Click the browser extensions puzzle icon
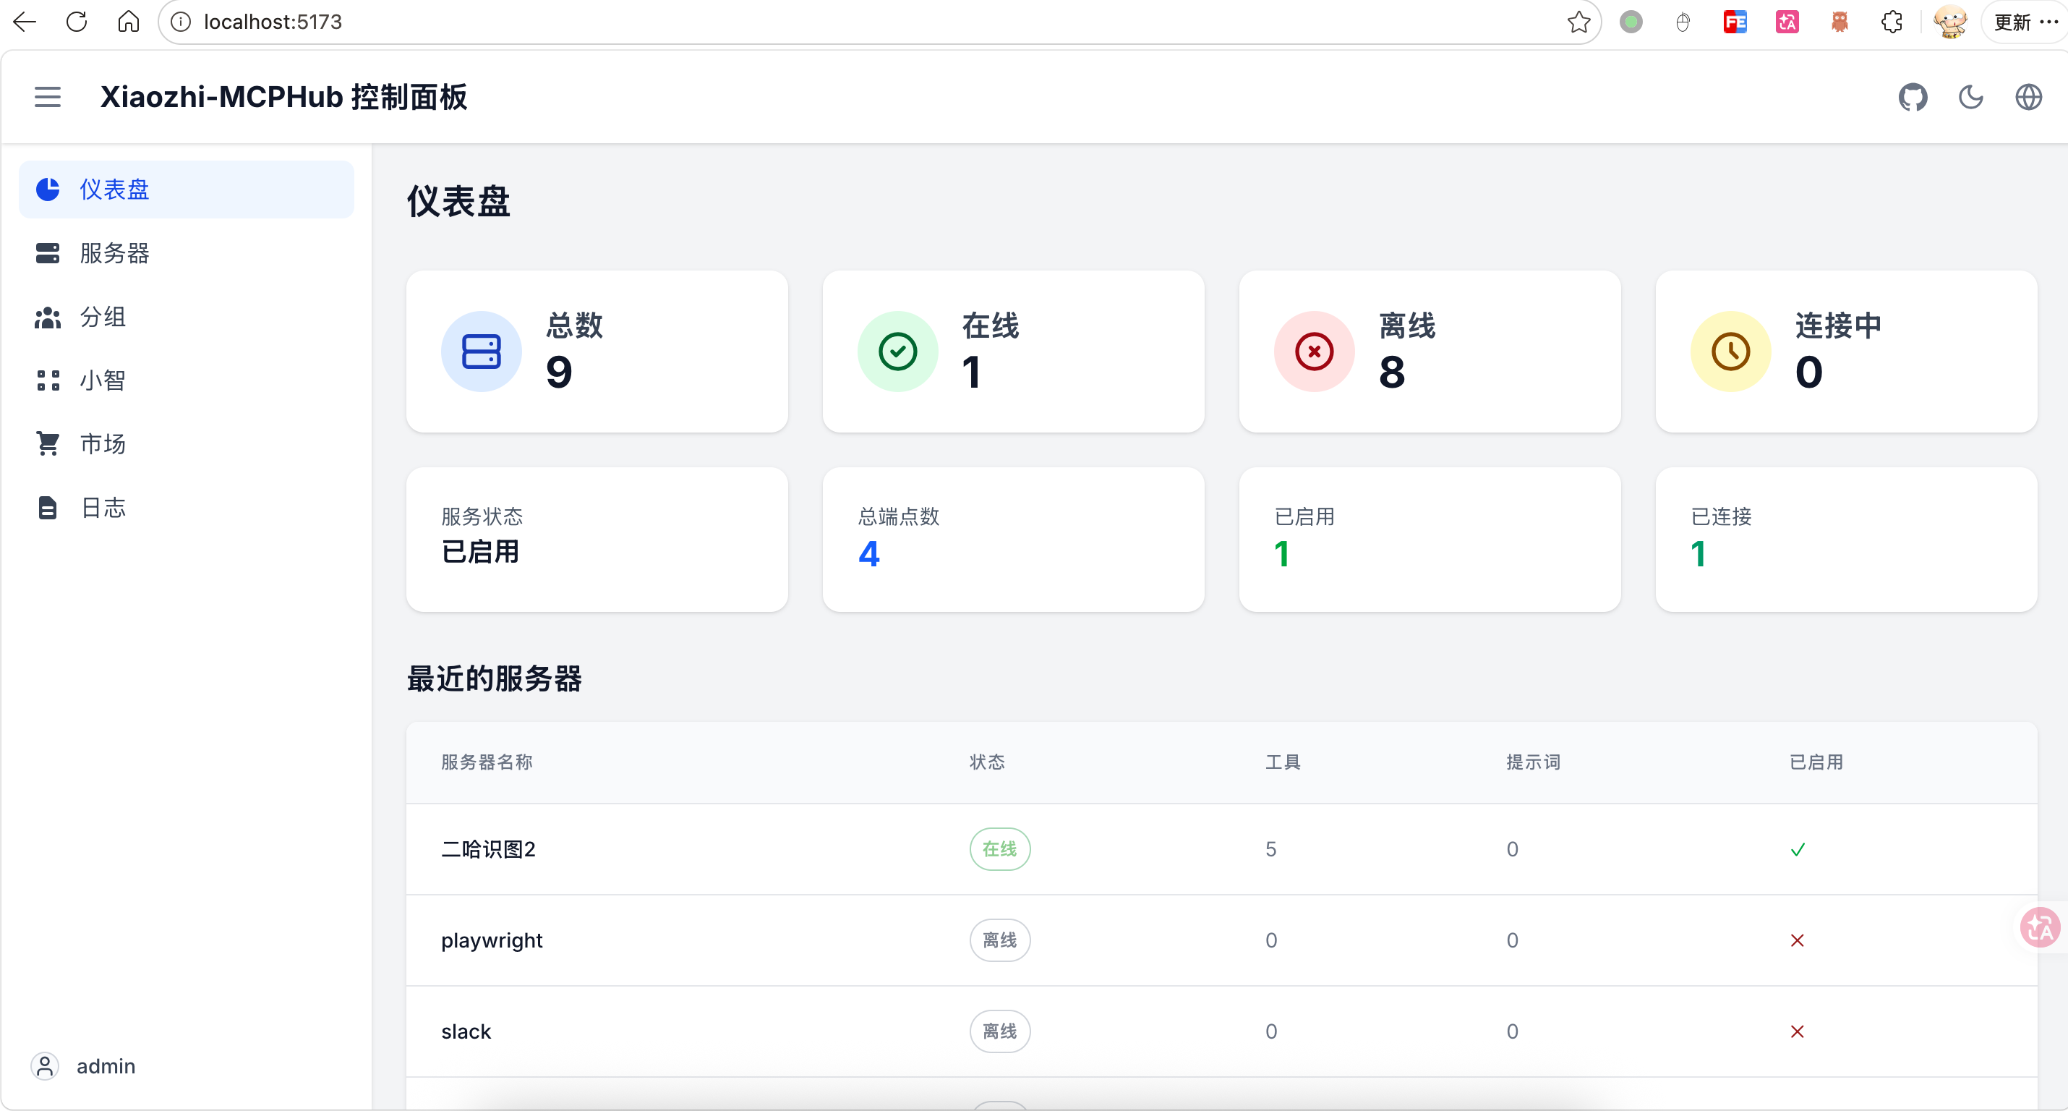The width and height of the screenshot is (2068, 1111). tap(1892, 22)
